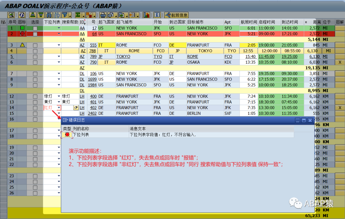Viewport: 345px width, 219px height.
Task: Click the 下拉列表 column header
Action: pos(52,22)
